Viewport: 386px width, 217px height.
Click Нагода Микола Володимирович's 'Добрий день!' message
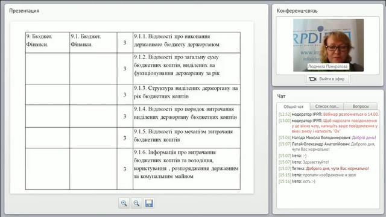pos(327,138)
